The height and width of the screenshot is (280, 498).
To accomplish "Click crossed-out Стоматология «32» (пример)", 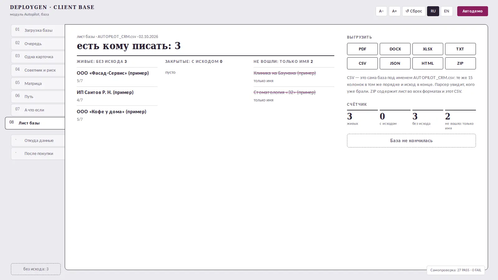I will 284,92.
